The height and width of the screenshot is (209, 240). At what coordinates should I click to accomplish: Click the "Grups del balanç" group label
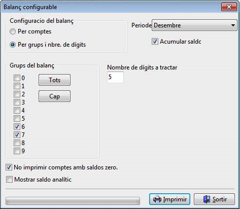click(x=32, y=65)
